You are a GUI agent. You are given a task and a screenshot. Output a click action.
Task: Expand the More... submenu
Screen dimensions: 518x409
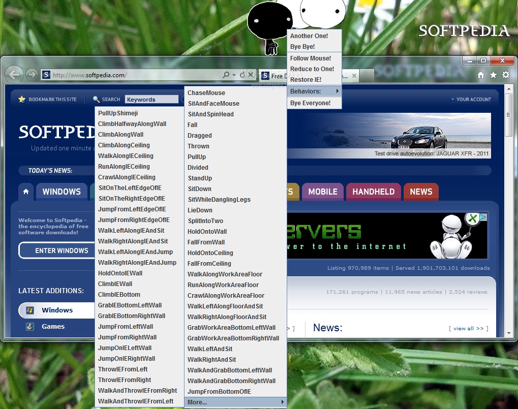(235, 402)
